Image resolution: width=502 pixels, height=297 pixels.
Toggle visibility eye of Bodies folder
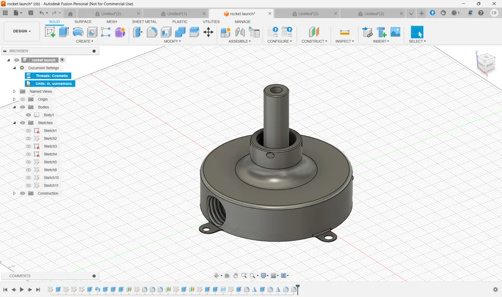(x=23, y=107)
